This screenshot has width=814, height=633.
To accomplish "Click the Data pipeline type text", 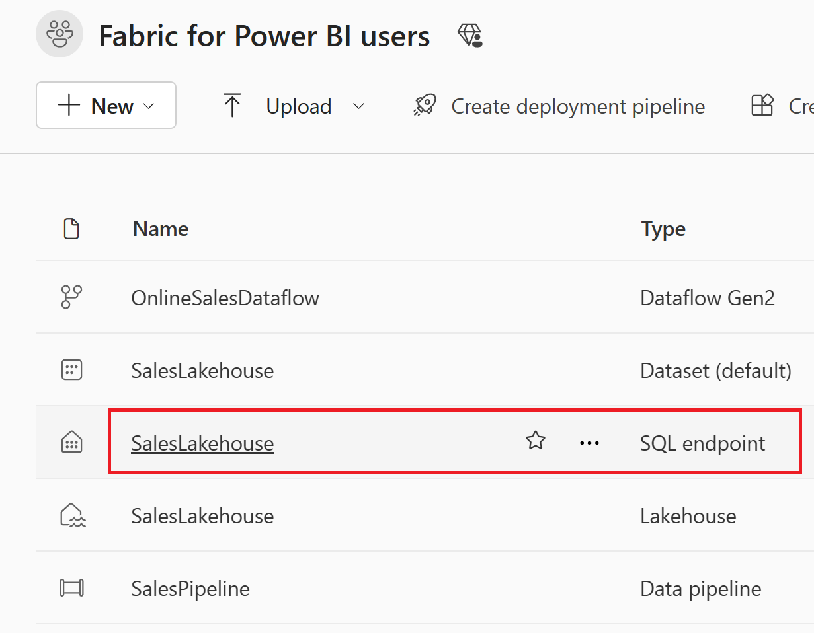I will 701,588.
